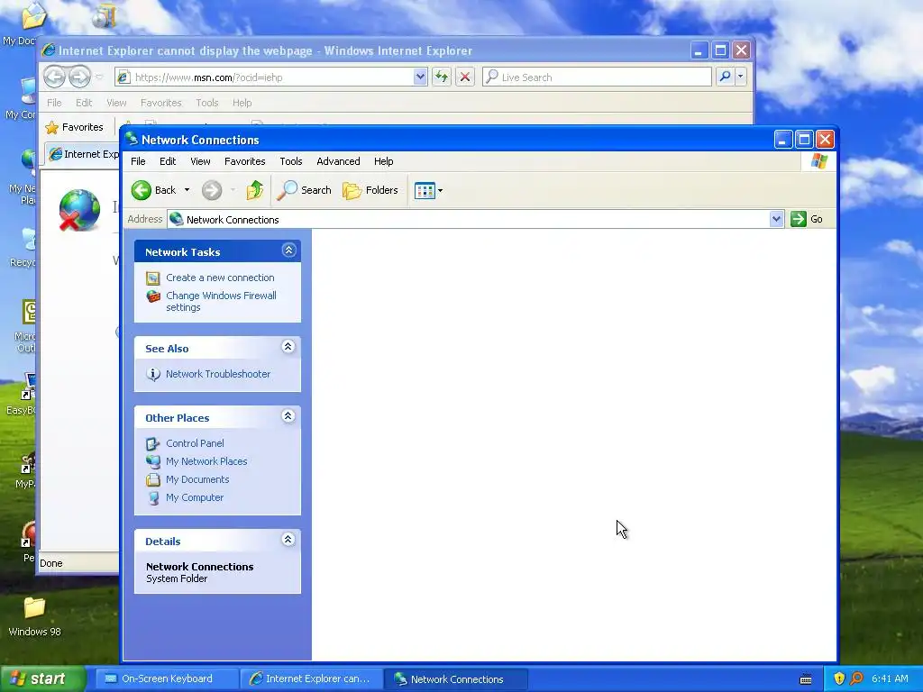The height and width of the screenshot is (692, 923).
Task: Click the Control Panel icon in Other Places
Action: point(153,443)
